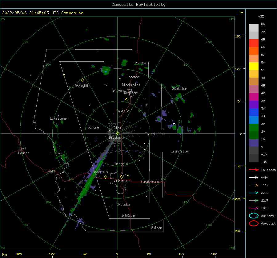Click the dBZ legend heading
277x258 pixels.
point(261,17)
